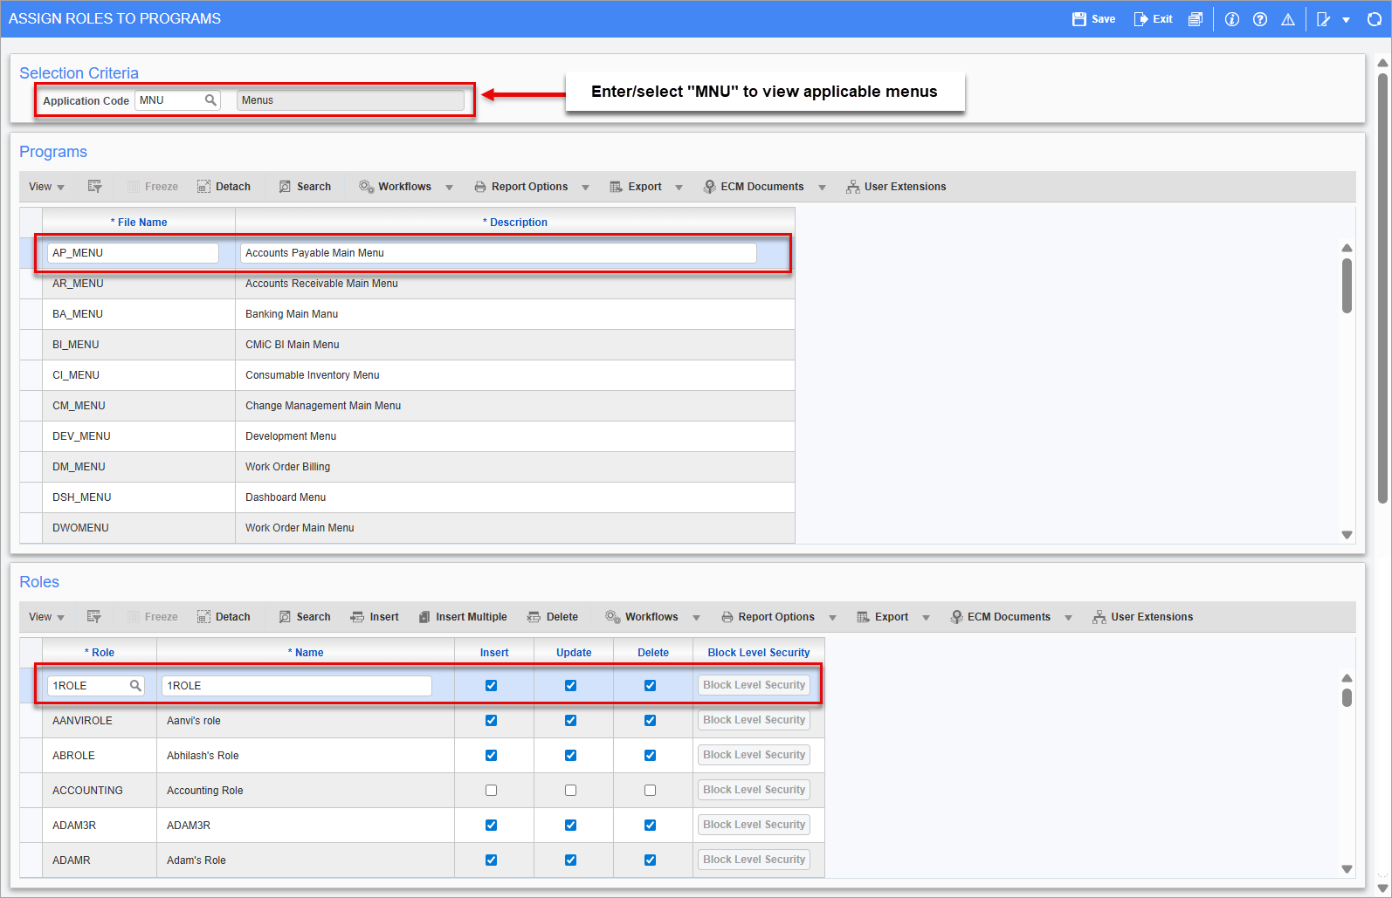
Task: Sort by File Name column header
Action: (x=139, y=223)
